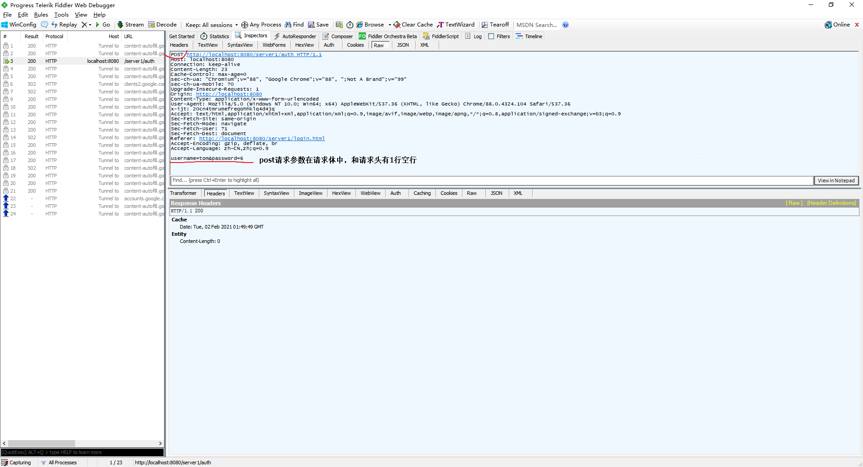863x467 pixels.
Task: Clear Cache via toolbar button
Action: (x=413, y=25)
